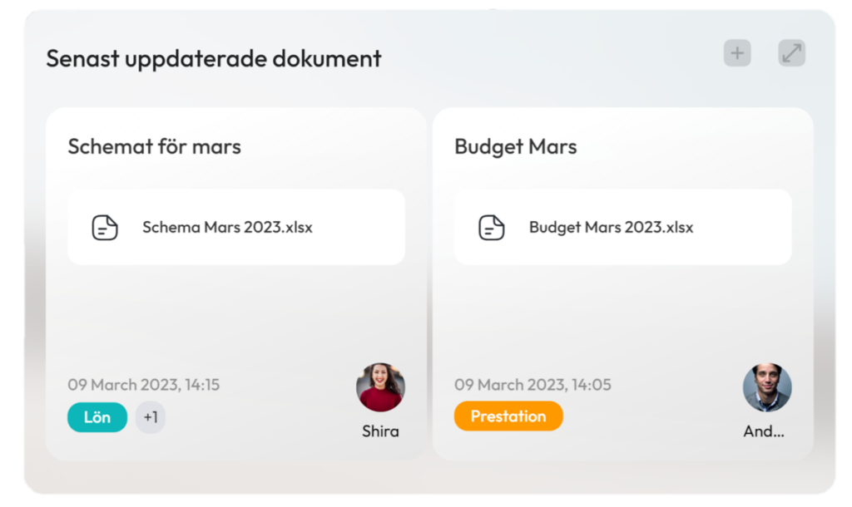This screenshot has width=852, height=507.
Task: Open Shira's profile picture
Action: pyautogui.click(x=380, y=387)
